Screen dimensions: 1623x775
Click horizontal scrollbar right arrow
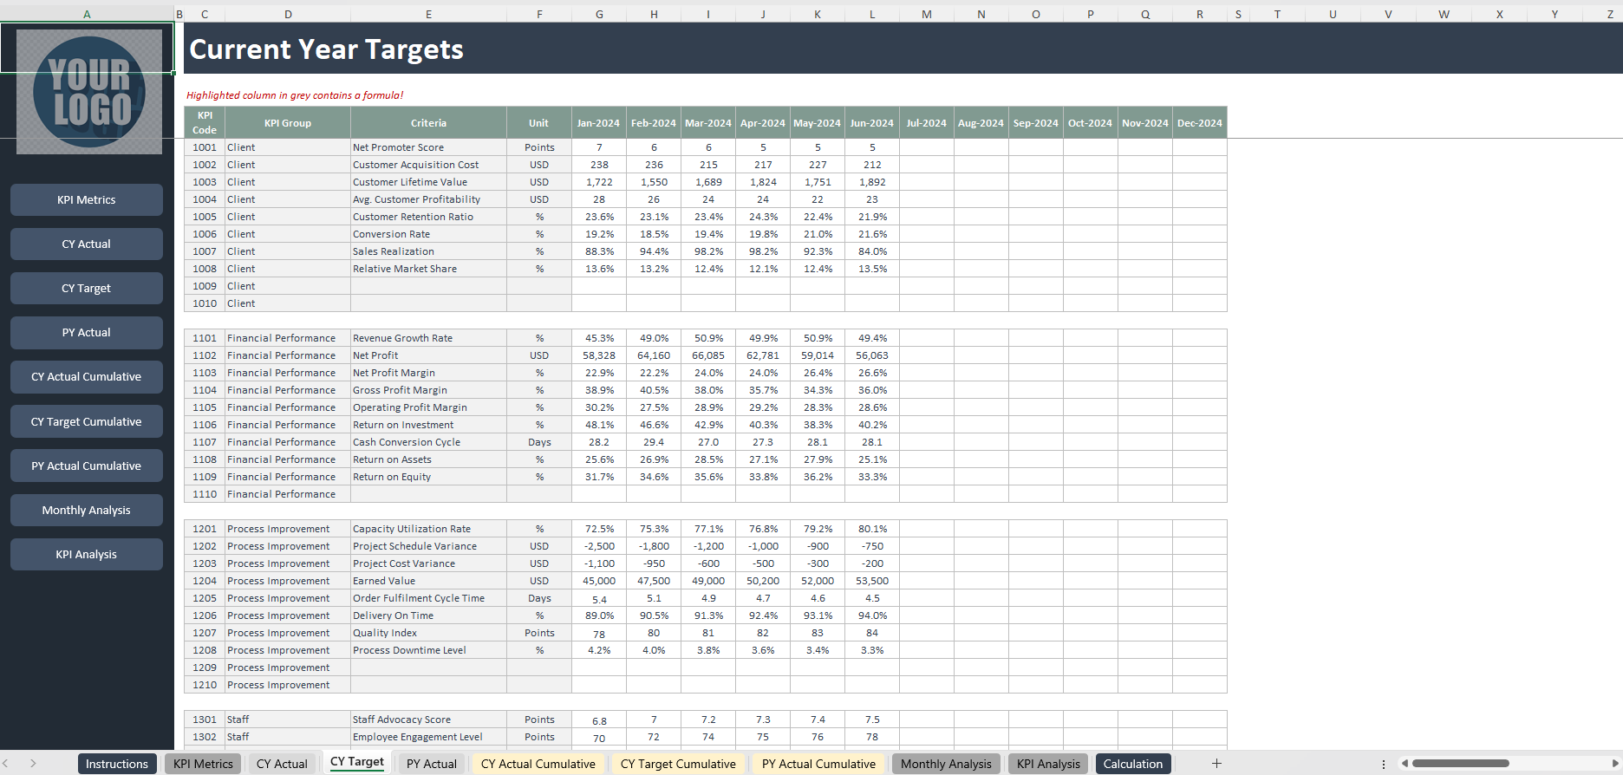pos(1615,764)
